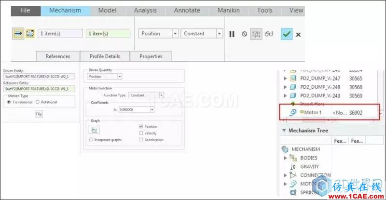Viewport: 386px width, 200px height.
Task: Expand the BODIES node
Action: click(x=285, y=158)
